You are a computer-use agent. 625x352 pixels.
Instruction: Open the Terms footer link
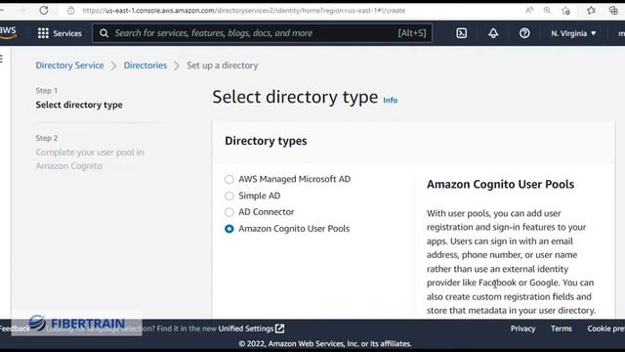point(562,329)
